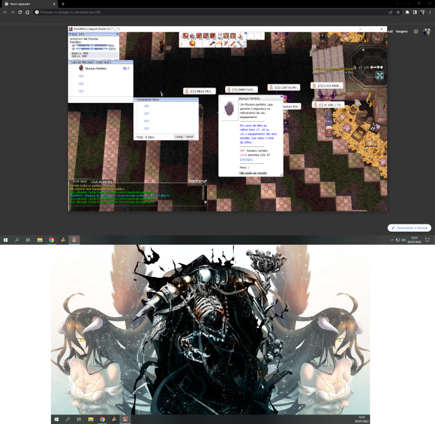Open the volume control in system tray
435x424 pixels.
click(403, 240)
